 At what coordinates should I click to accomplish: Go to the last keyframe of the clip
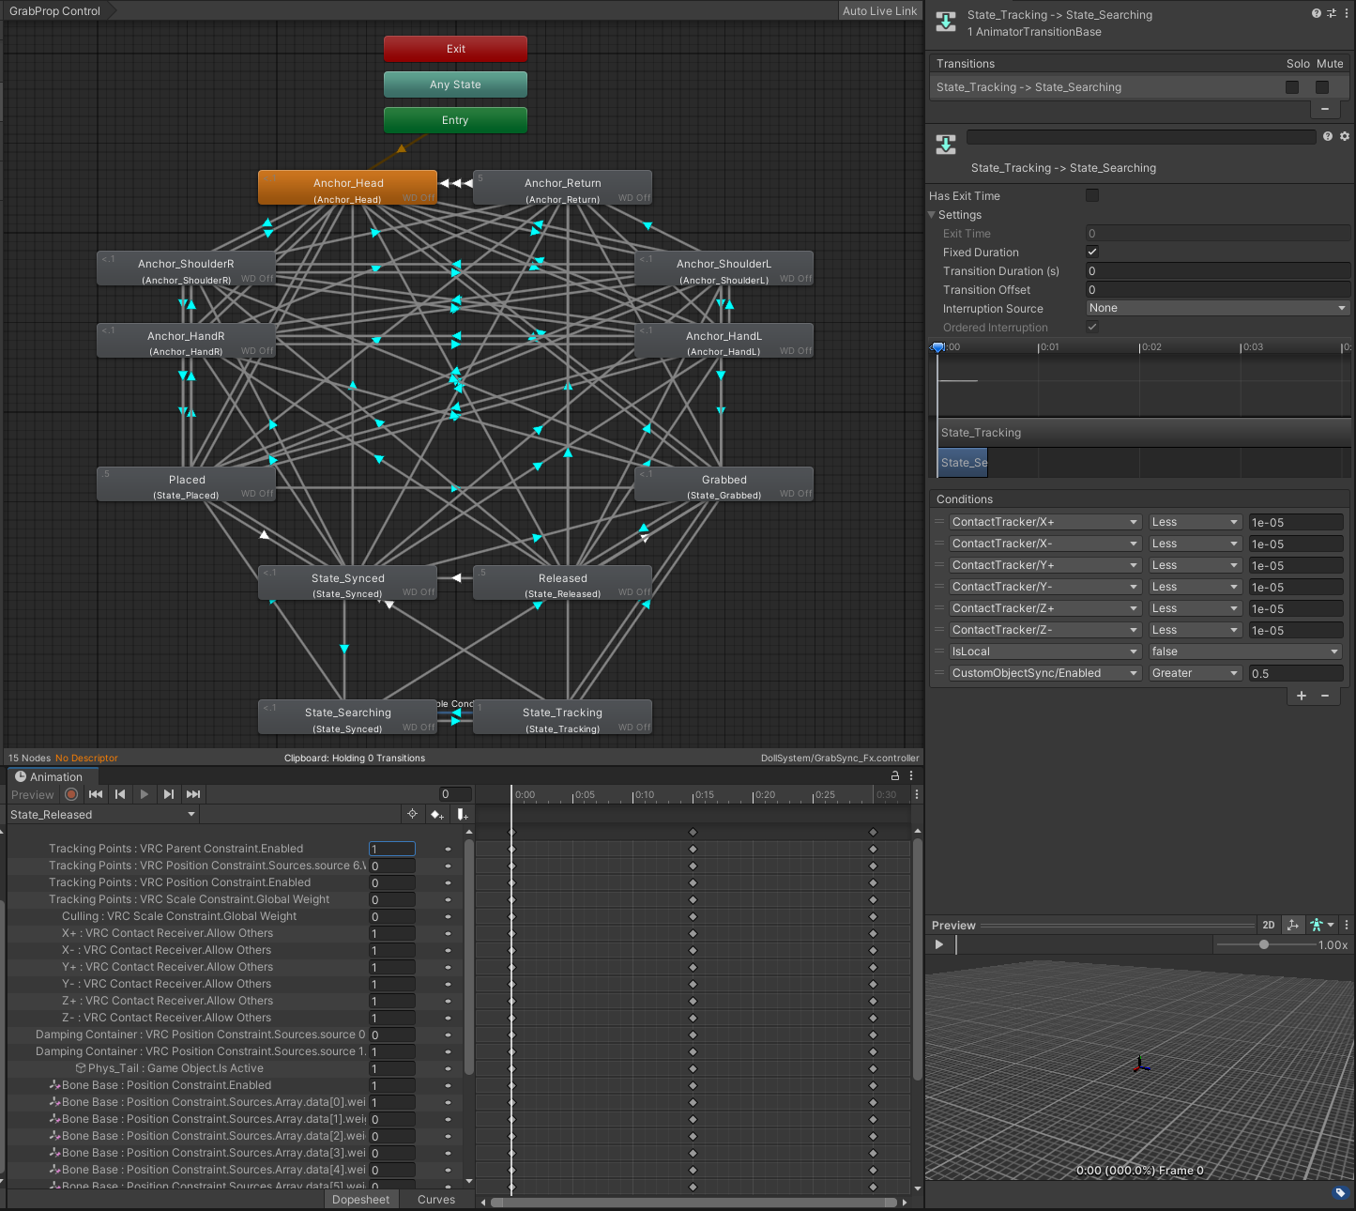coord(193,794)
